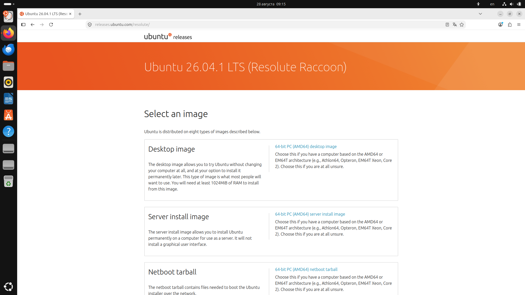List all tabs dropdown arrow

480,14
